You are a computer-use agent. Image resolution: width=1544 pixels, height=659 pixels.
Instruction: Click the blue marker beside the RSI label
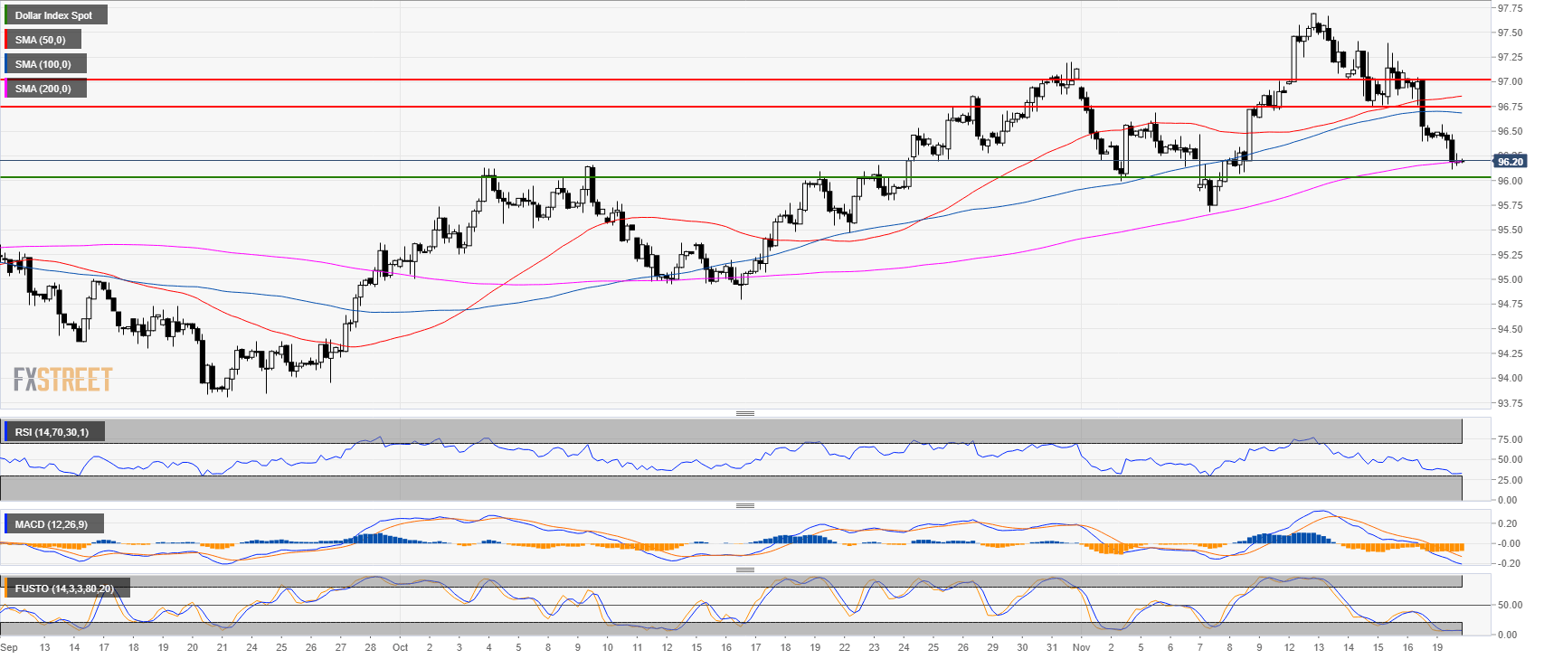pos(5,432)
